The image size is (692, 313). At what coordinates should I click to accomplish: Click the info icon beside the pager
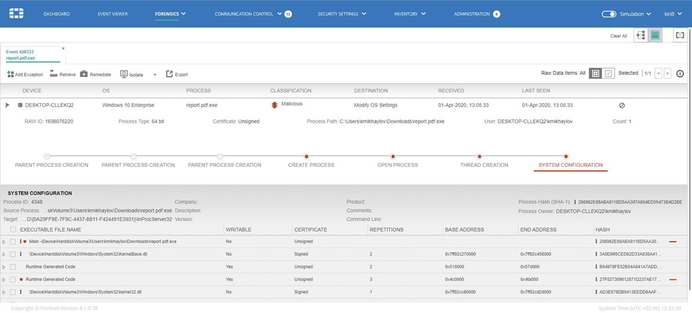(x=680, y=74)
